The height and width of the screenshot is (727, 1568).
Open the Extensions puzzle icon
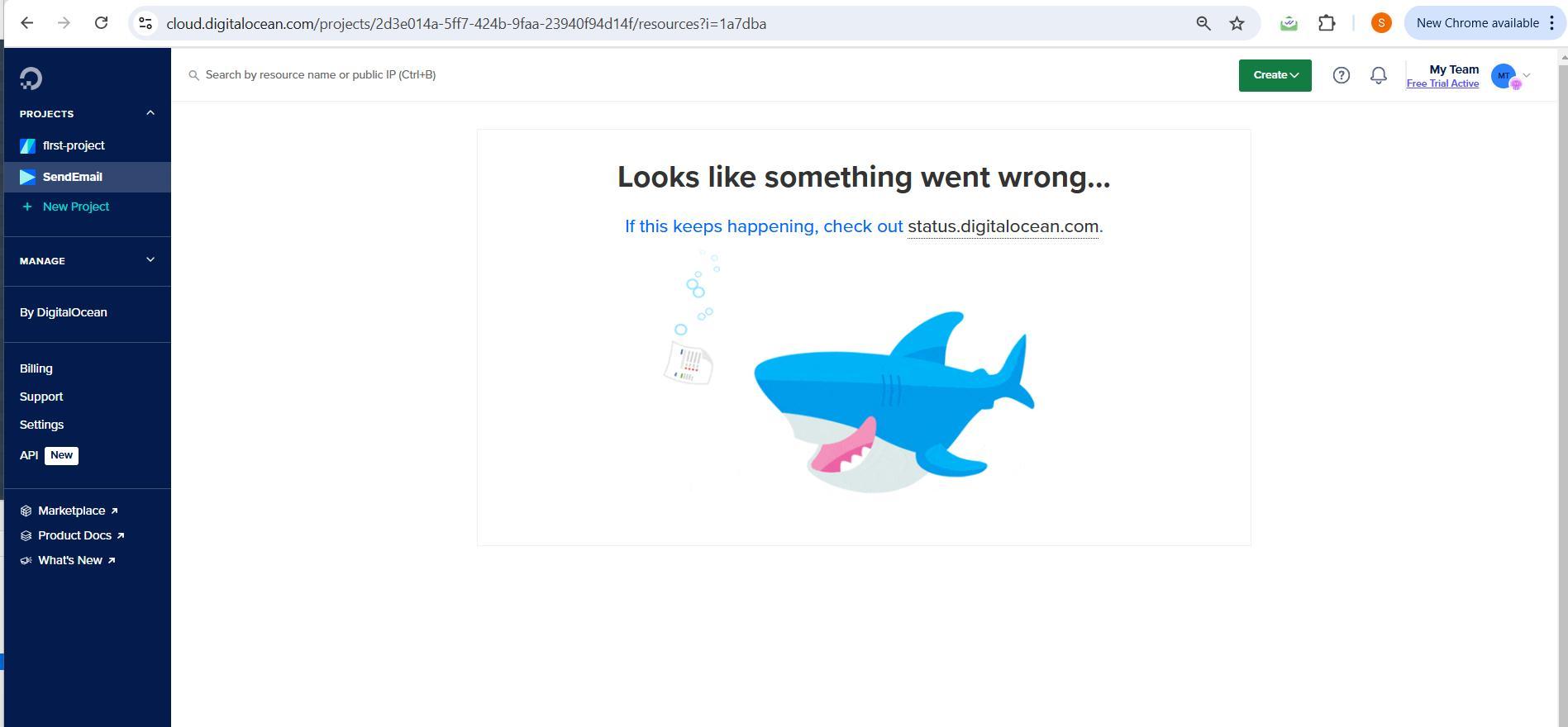(x=1327, y=23)
